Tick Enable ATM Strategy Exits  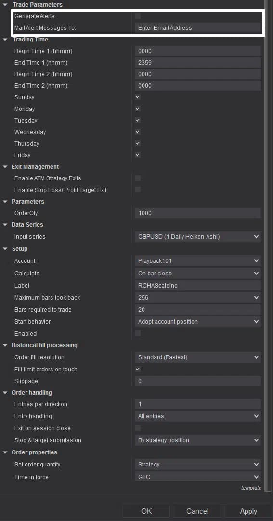click(138, 178)
